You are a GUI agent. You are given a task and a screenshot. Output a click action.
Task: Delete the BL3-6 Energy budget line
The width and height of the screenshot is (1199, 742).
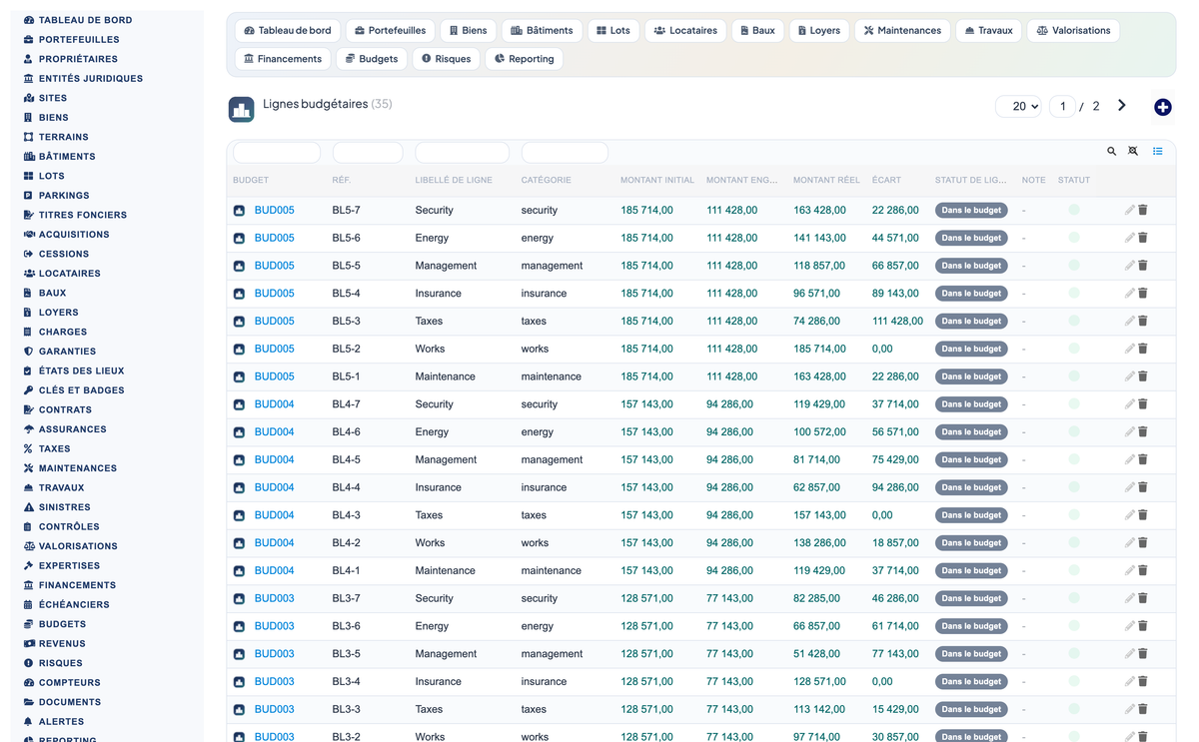click(1143, 626)
